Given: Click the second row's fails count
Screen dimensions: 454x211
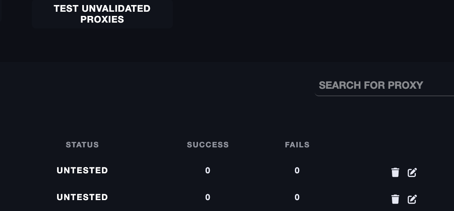Looking at the screenshot, I should 297,197.
